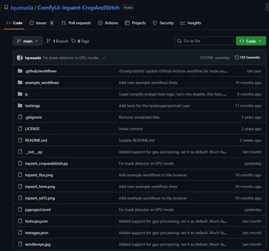Click file icon beside inpaint_flux.png
The width and height of the screenshot is (269, 251).
click(x=20, y=175)
